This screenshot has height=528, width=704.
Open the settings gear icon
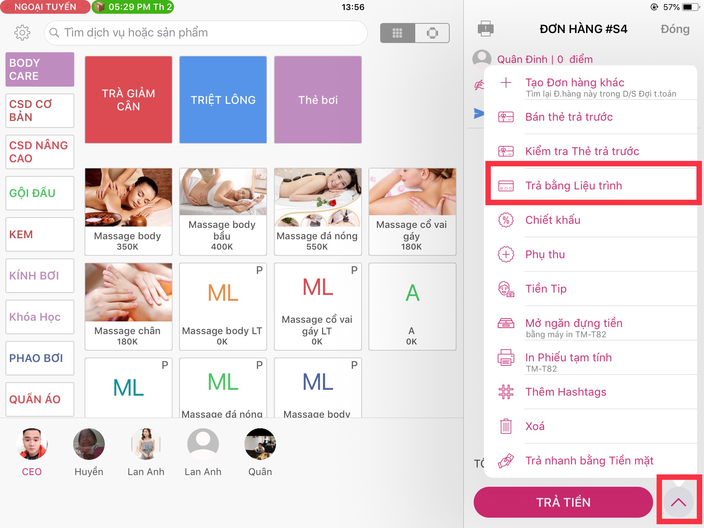coord(22,33)
